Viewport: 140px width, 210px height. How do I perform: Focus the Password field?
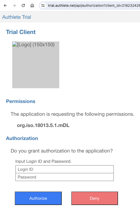[x=64, y=177]
